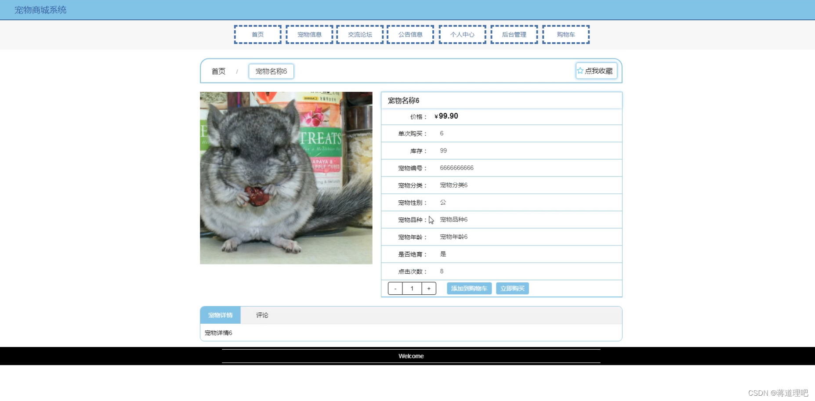Click the chinchilla pet photo

pyautogui.click(x=286, y=177)
